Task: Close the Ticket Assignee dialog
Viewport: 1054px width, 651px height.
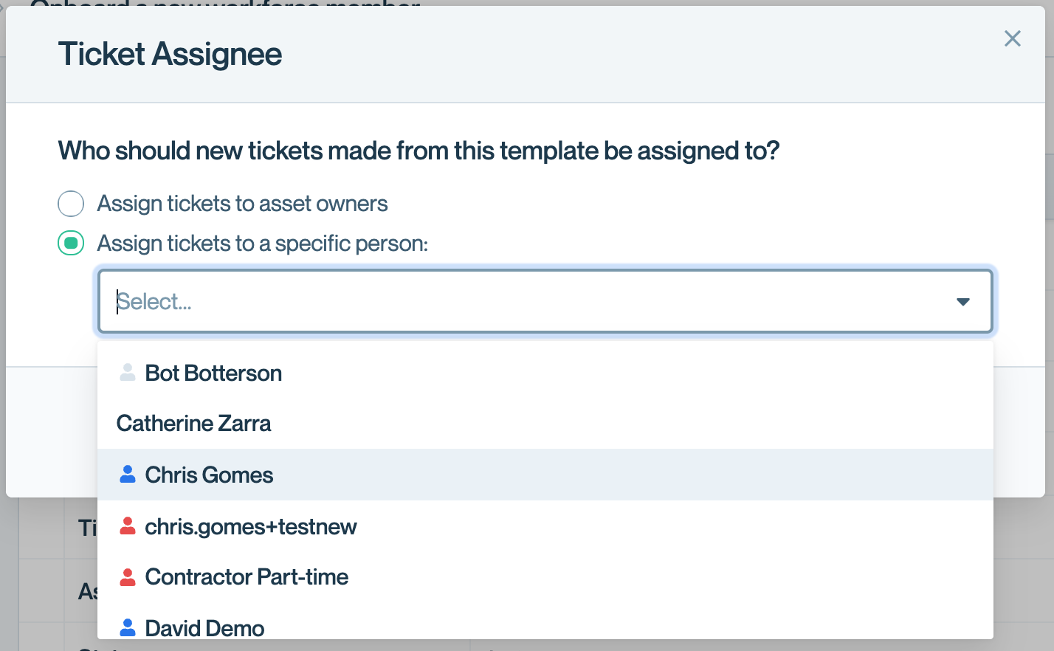Action: click(1012, 38)
